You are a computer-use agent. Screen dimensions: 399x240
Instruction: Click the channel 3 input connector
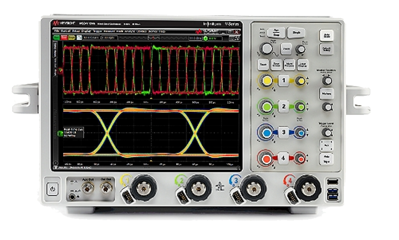pyautogui.click(x=254, y=188)
